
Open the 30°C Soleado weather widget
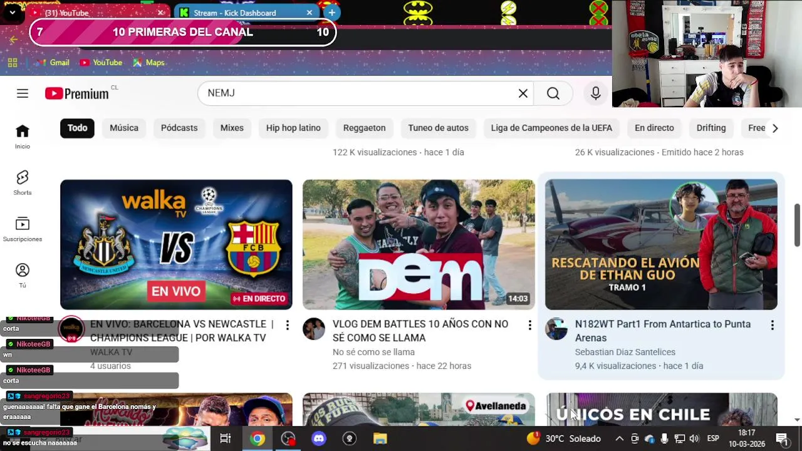point(564,438)
